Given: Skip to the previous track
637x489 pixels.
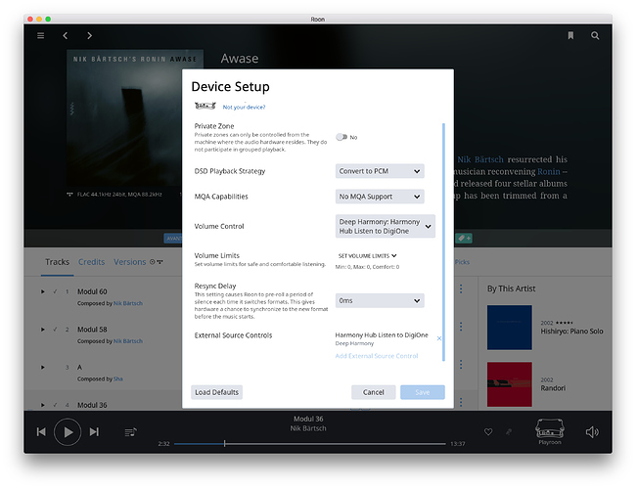Looking at the screenshot, I should (x=41, y=431).
